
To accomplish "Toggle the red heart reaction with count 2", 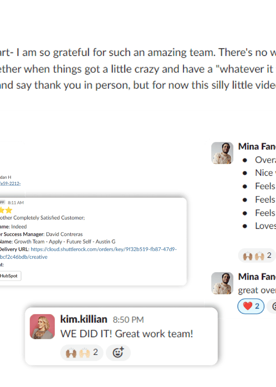I will pos(251,306).
